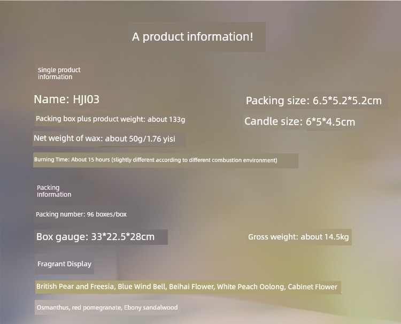Click the 'Ebony sandalwood' fragrance text

click(x=151, y=307)
